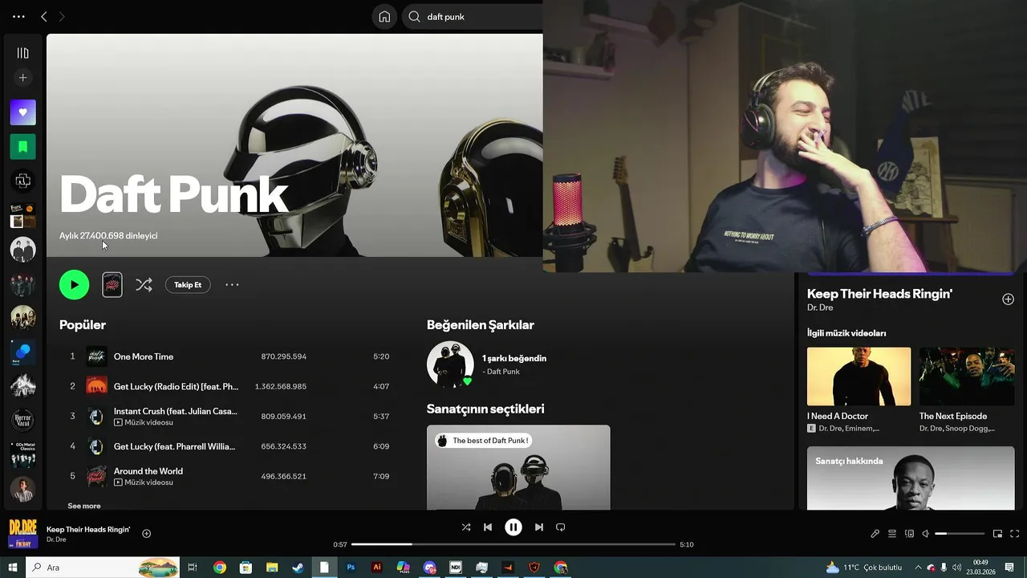Open 1 şarkı beğendin link
Screen dimensions: 1027x578
pos(514,358)
